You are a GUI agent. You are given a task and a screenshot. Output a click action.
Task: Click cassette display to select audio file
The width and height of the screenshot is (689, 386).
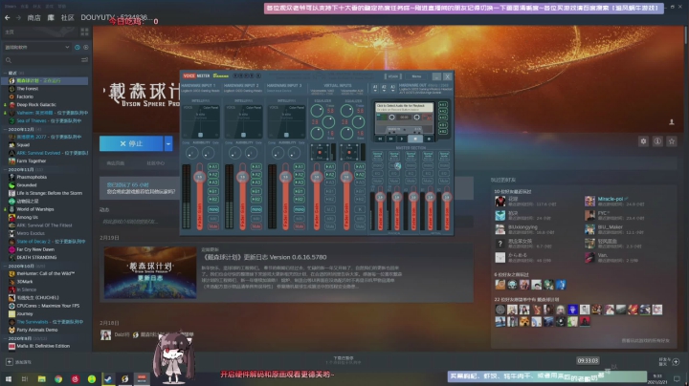[404, 107]
